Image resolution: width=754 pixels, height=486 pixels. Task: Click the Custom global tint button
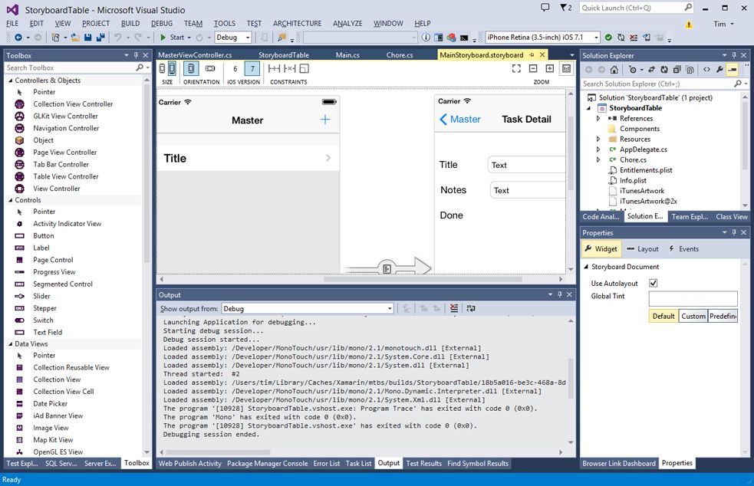[693, 316]
